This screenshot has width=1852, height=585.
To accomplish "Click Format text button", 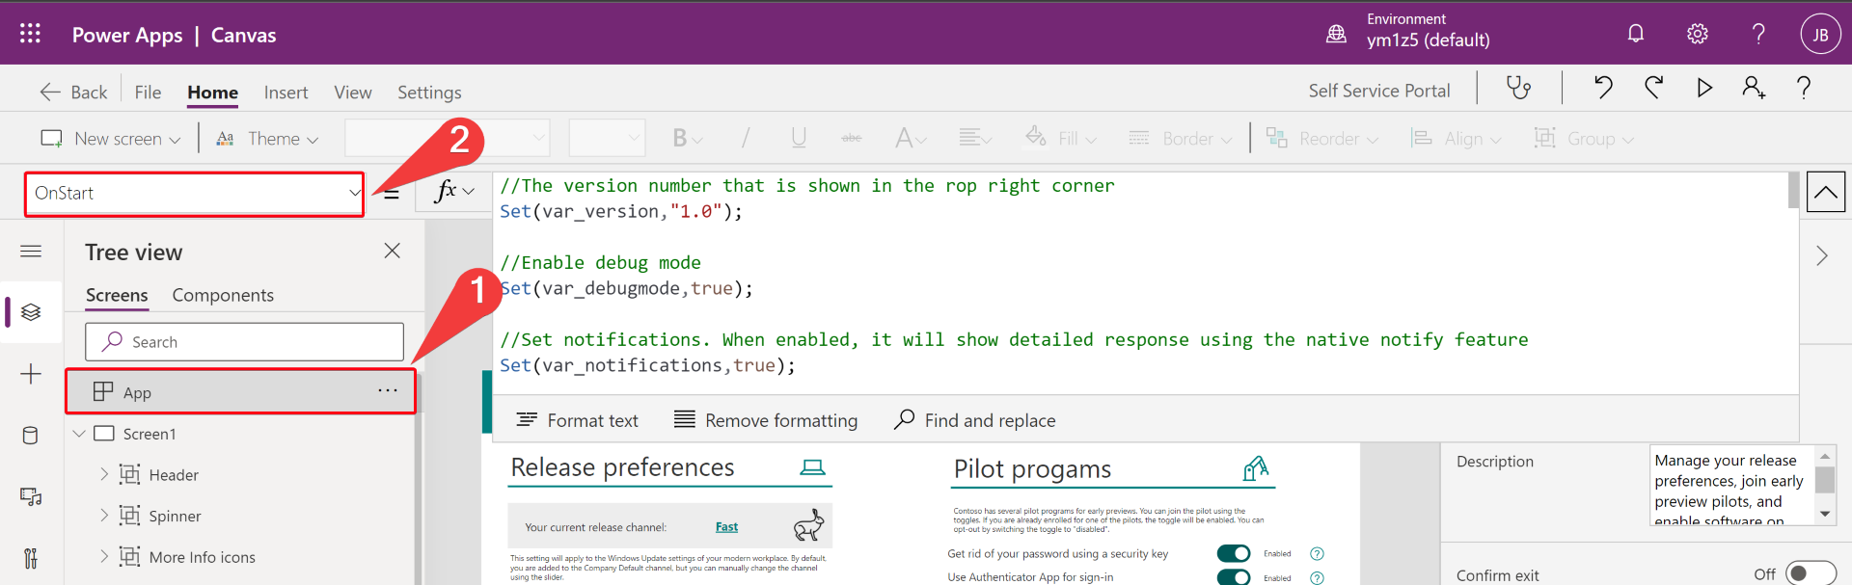I will point(577,420).
